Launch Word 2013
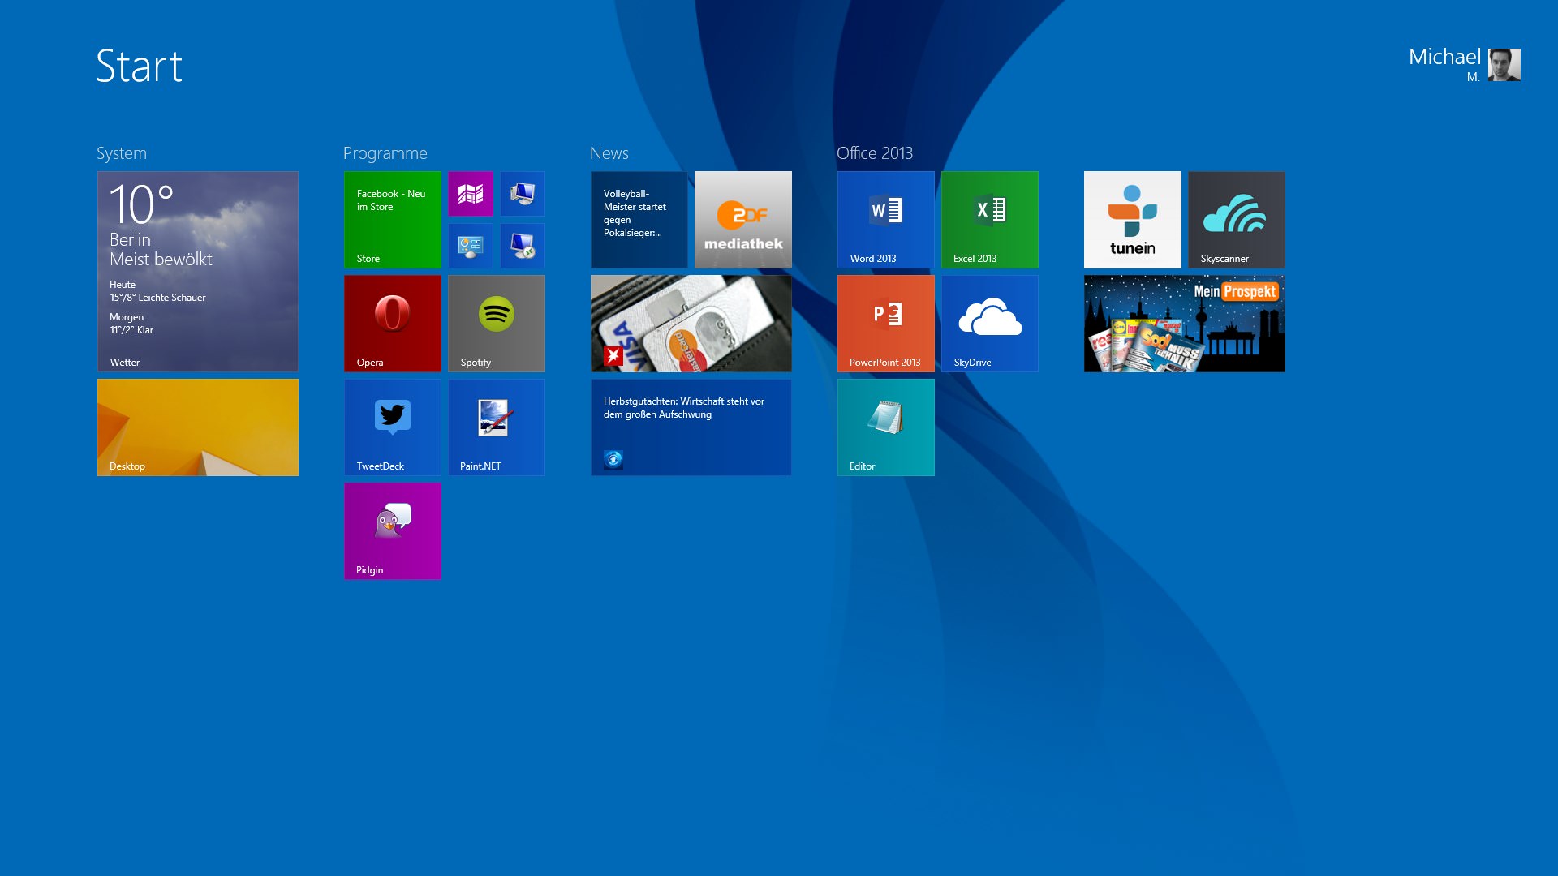 [886, 220]
